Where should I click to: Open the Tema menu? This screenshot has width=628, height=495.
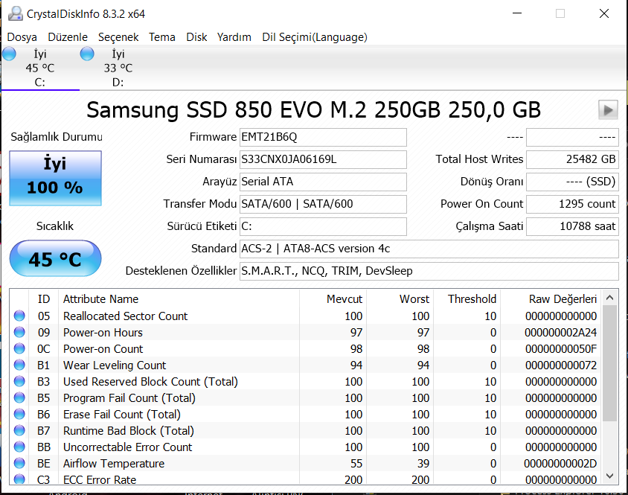click(x=162, y=37)
